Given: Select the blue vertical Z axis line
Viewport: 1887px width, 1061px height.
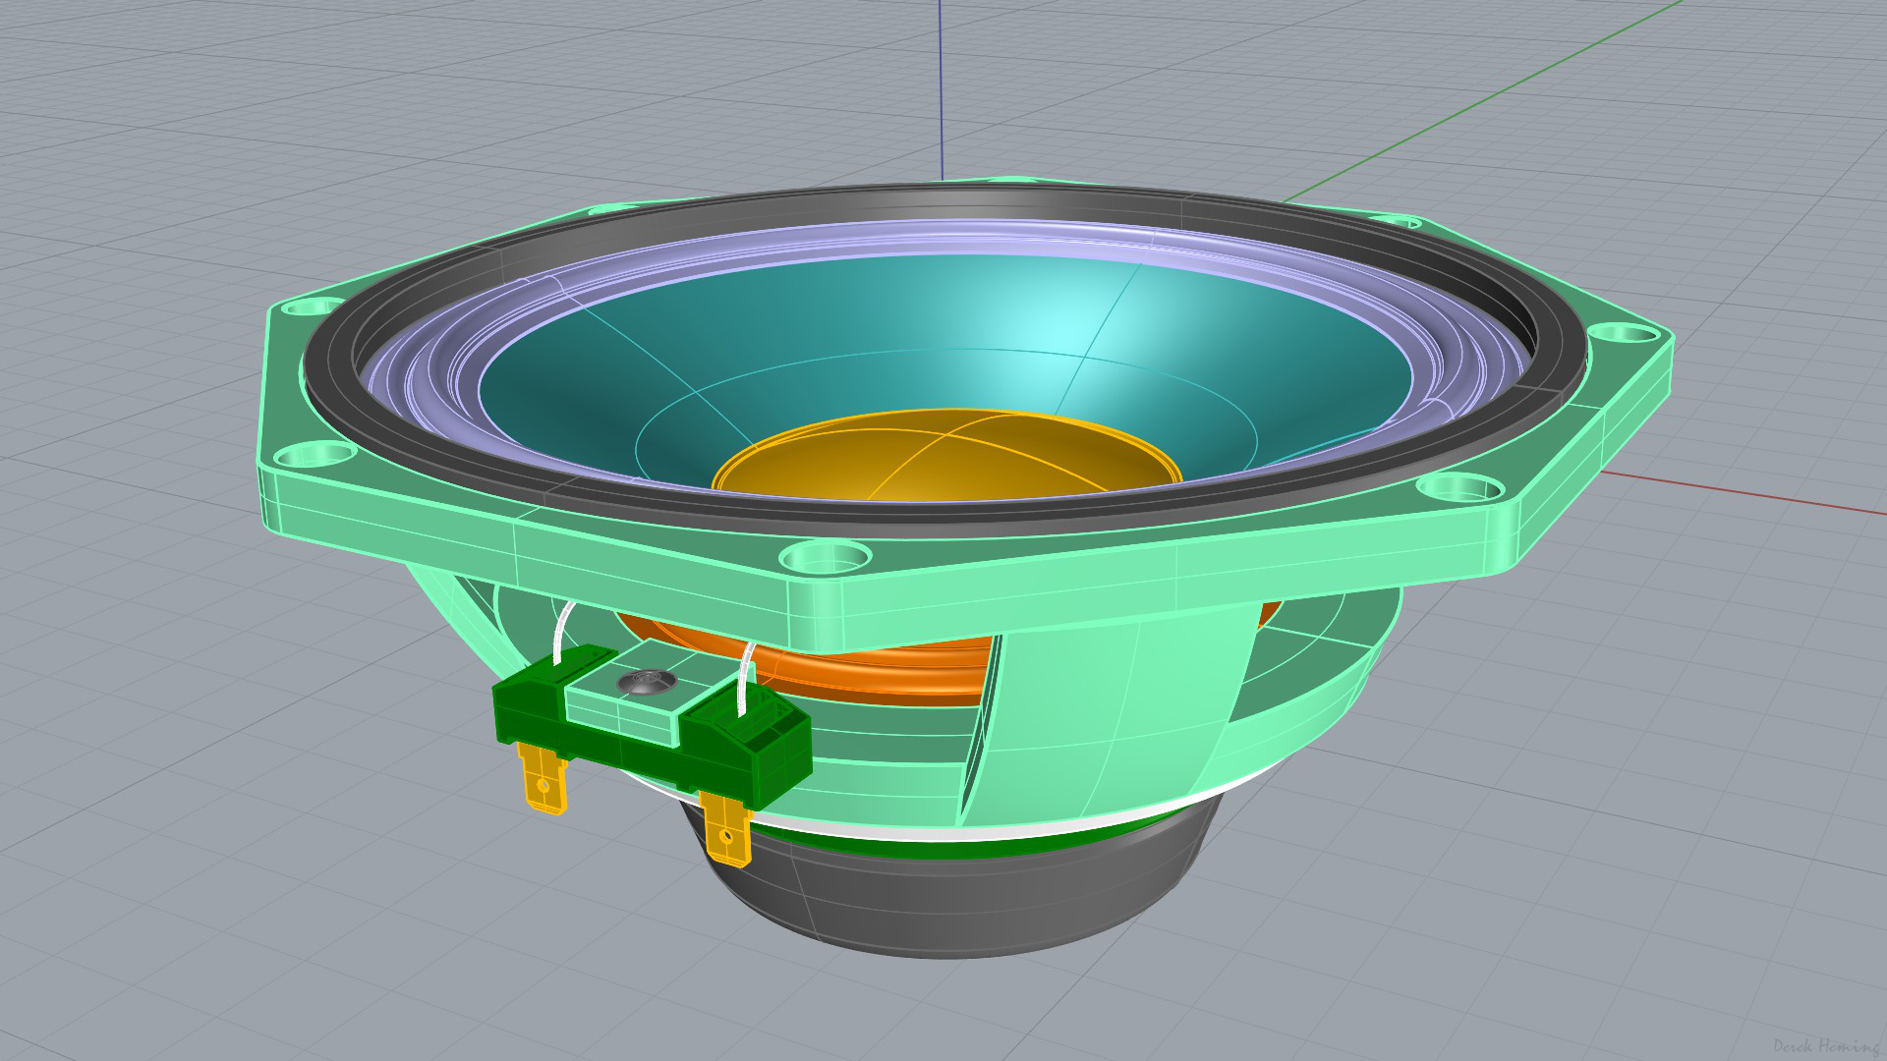Looking at the screenshot, I should (941, 88).
